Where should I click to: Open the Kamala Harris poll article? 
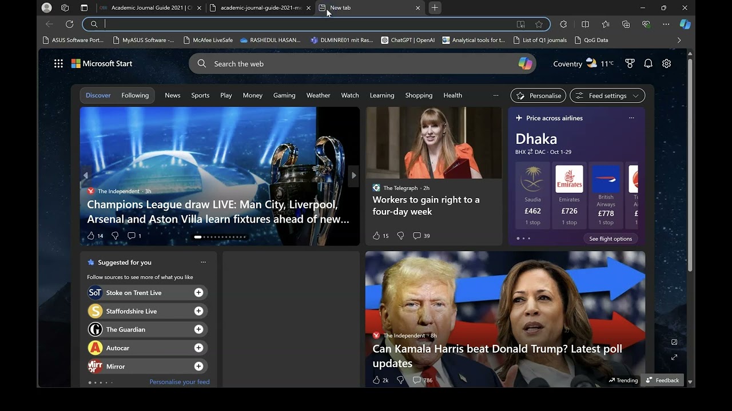(497, 356)
